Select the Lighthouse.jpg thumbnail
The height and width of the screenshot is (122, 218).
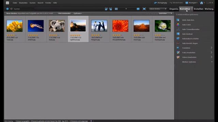point(78,26)
